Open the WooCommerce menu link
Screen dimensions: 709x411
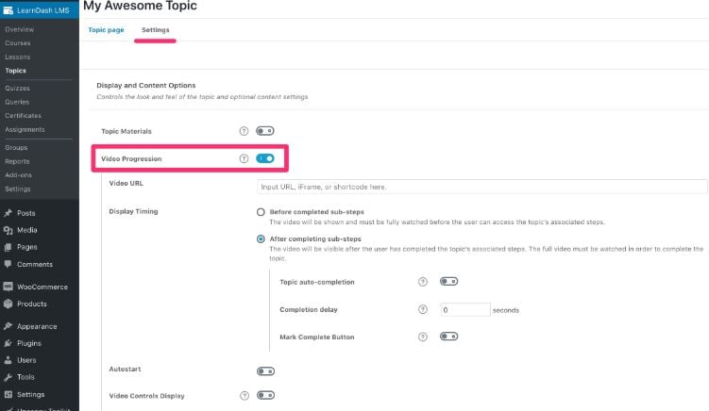pyautogui.click(x=42, y=287)
